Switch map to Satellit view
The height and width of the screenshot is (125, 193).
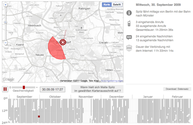(x=117, y=5)
